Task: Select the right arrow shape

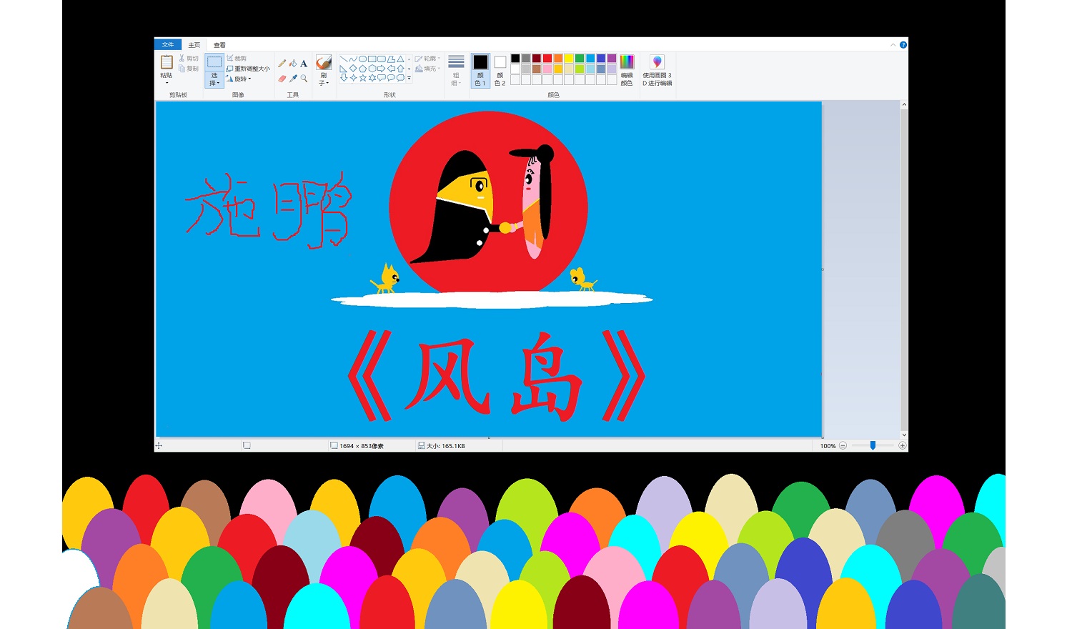Action: pos(381,69)
